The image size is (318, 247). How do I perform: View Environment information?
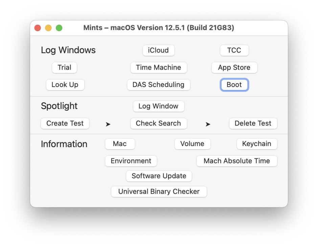[x=131, y=161]
